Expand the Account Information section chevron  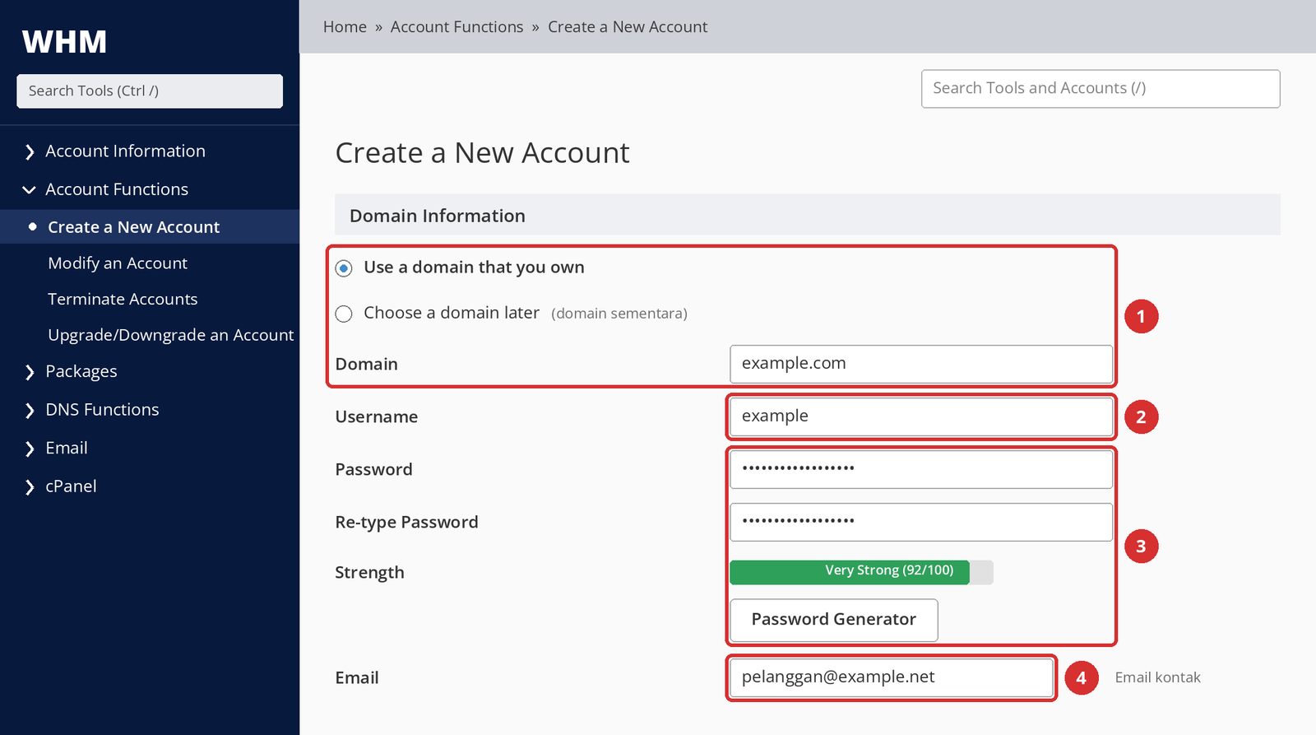(x=30, y=151)
